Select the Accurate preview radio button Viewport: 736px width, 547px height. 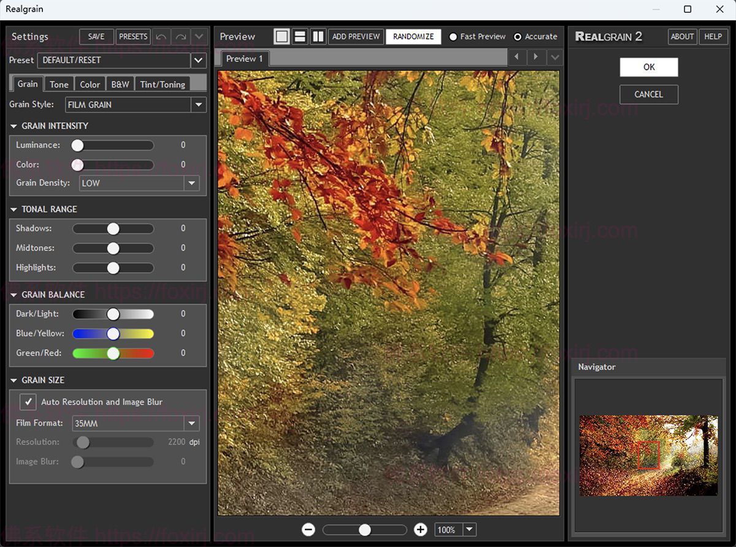518,37
